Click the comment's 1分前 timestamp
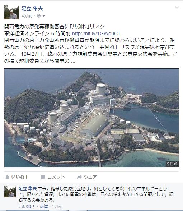This screenshot has width=183, height=211. coord(57,207)
